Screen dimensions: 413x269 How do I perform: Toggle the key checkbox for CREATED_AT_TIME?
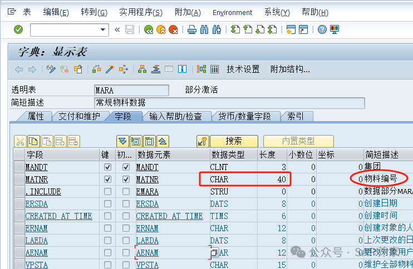click(107, 216)
